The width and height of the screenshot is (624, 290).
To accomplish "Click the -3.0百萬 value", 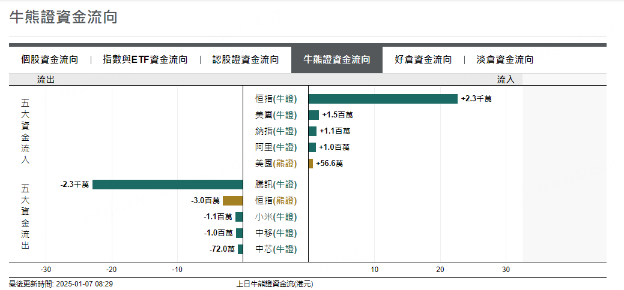I will click(205, 201).
